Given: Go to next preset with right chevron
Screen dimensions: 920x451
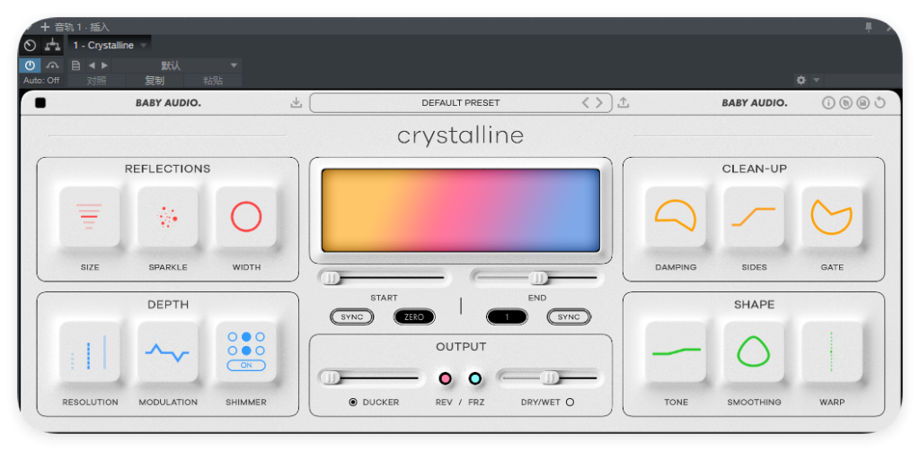Looking at the screenshot, I should click(x=599, y=103).
